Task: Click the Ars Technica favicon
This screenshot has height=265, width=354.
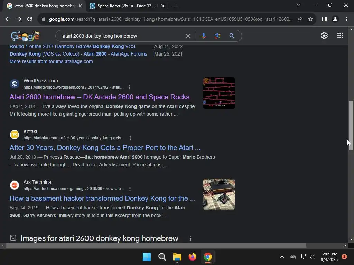Action: [15, 185]
